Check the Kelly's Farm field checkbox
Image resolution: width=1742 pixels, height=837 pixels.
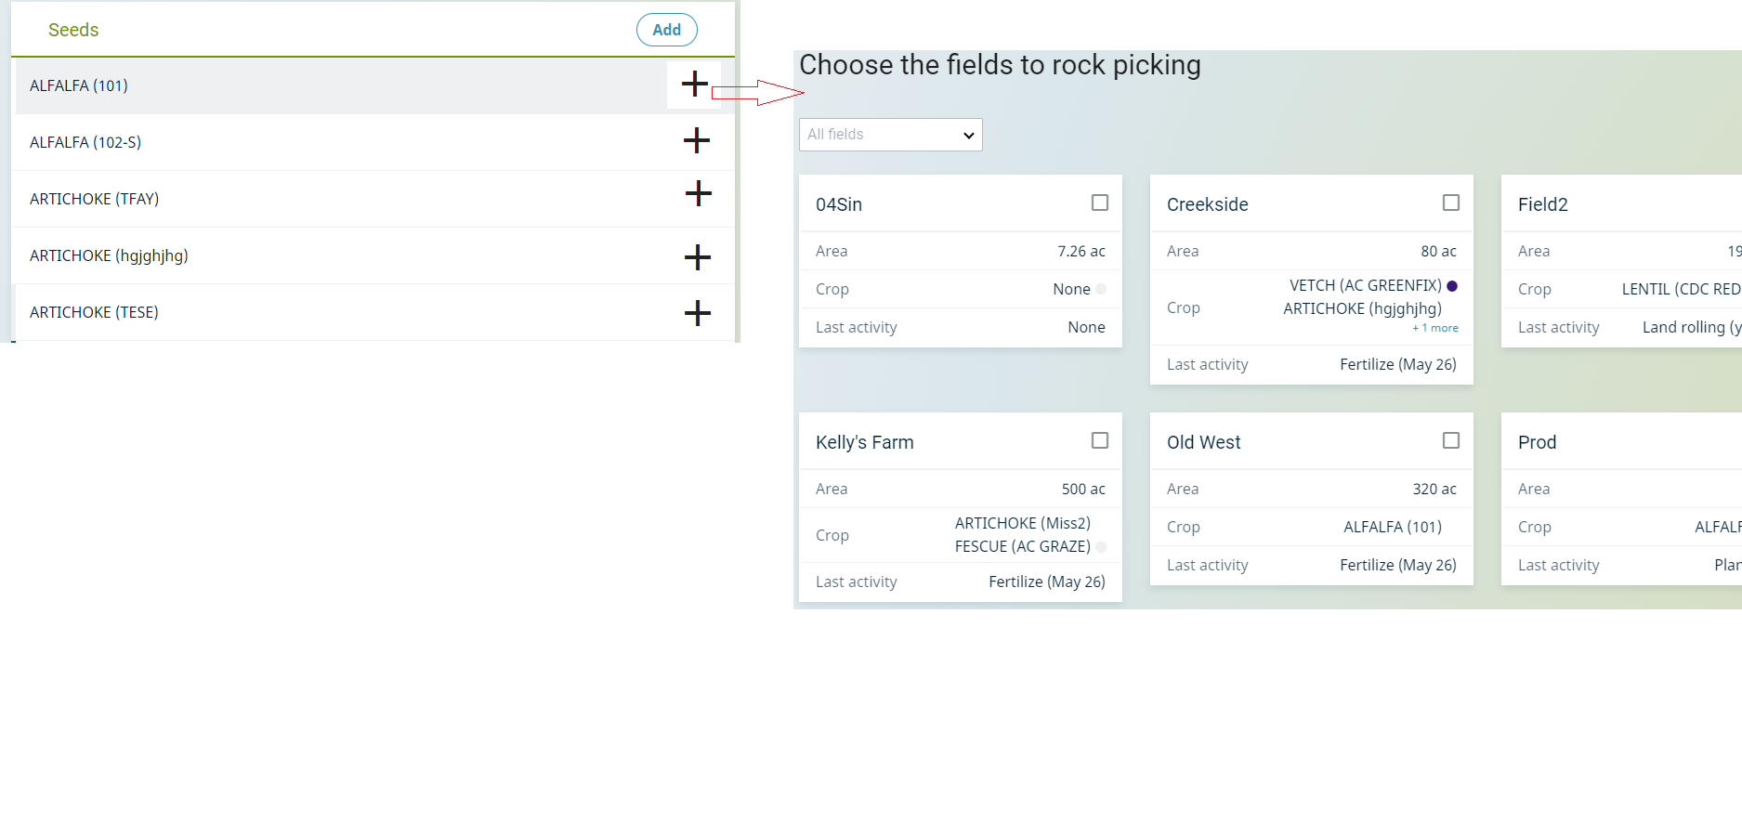point(1099,440)
